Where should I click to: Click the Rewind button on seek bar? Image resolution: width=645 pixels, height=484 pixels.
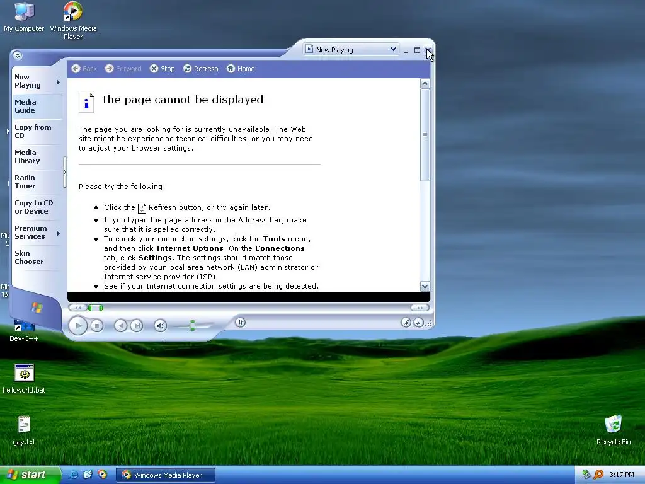[x=77, y=308]
